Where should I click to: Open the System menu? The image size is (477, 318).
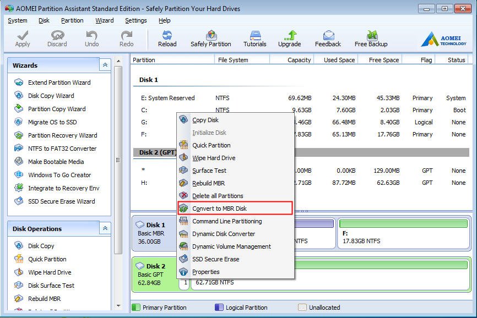click(17, 20)
